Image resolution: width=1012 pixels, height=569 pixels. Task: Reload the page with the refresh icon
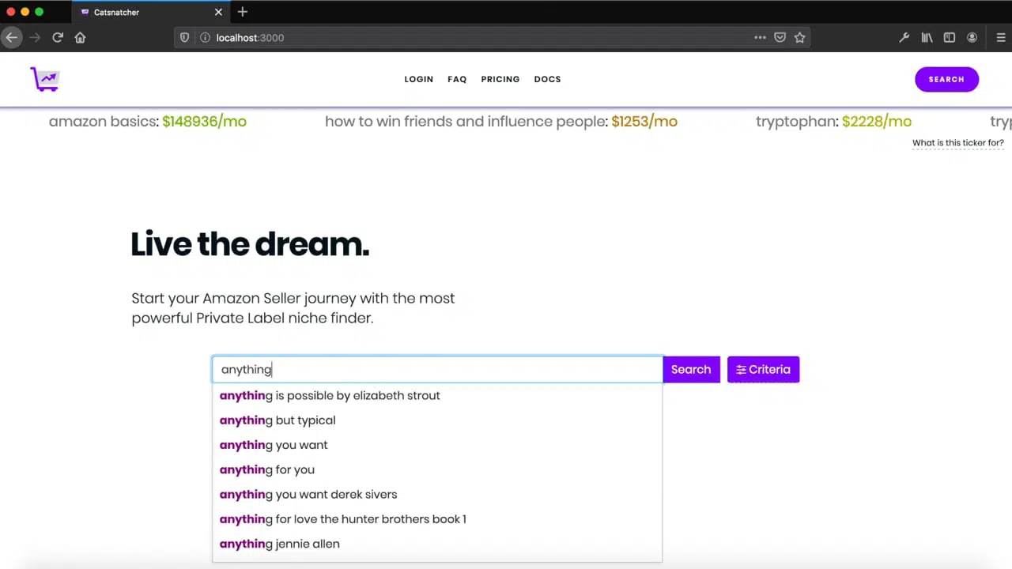58,37
